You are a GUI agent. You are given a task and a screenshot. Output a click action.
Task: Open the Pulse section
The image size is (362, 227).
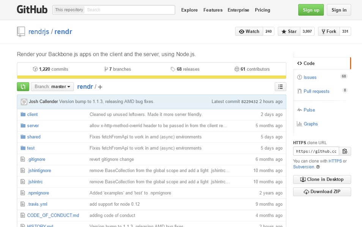pos(309,110)
